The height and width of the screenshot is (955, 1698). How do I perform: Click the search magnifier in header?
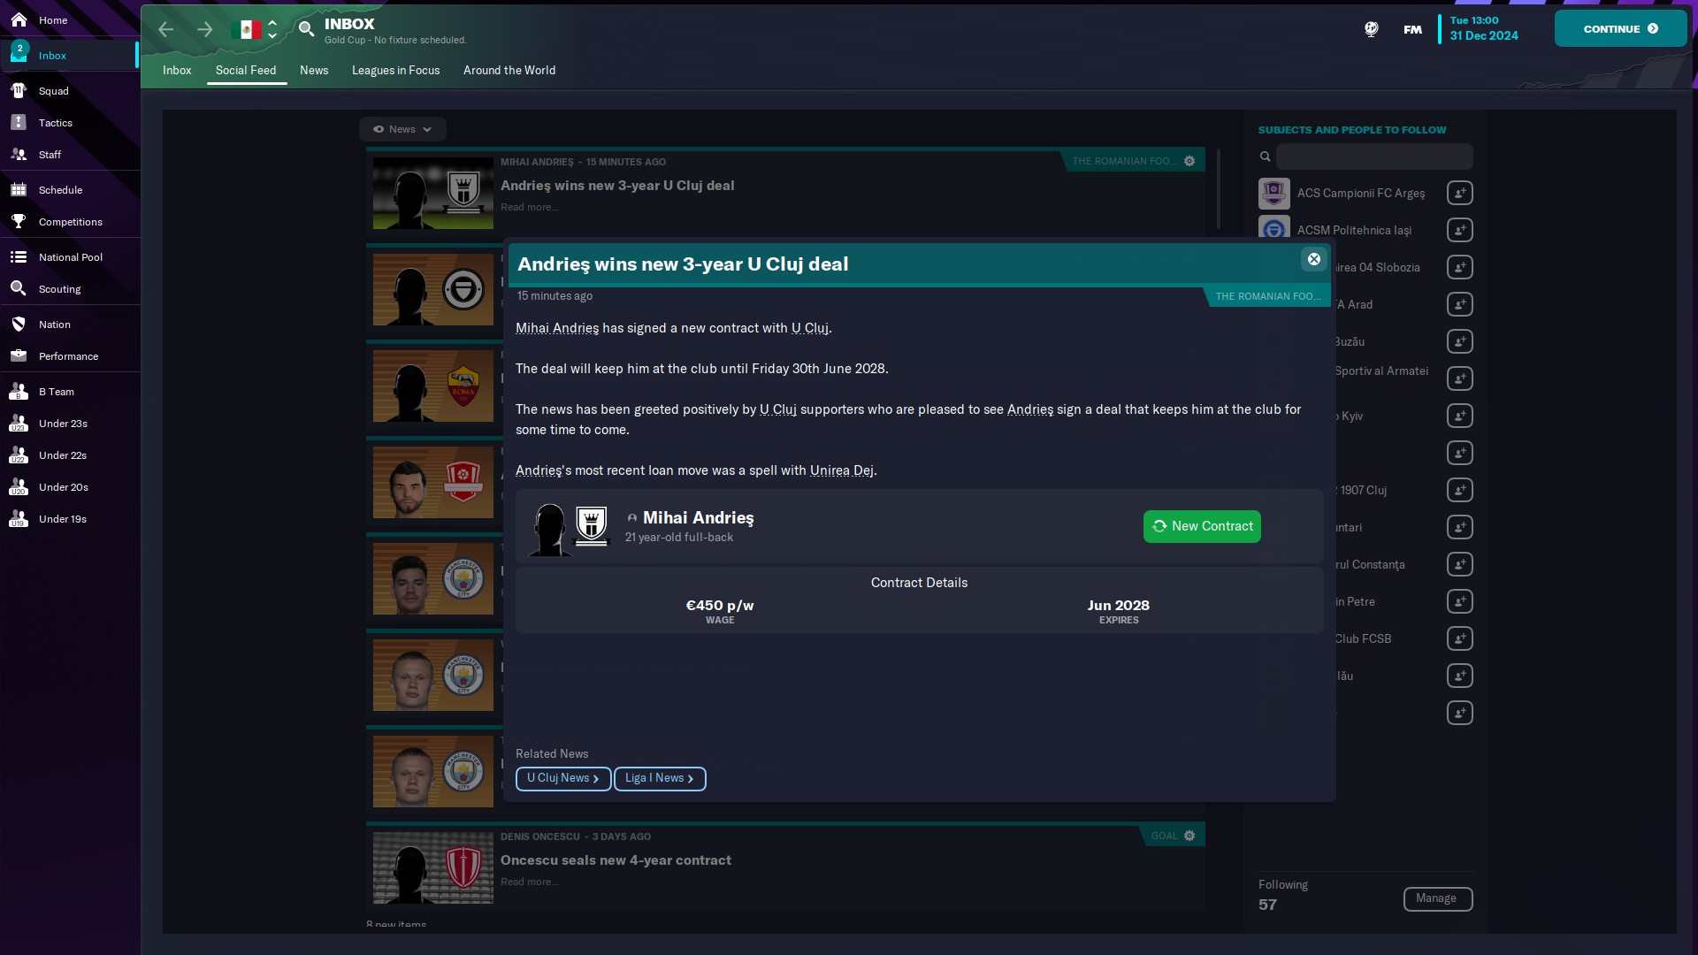pyautogui.click(x=306, y=29)
